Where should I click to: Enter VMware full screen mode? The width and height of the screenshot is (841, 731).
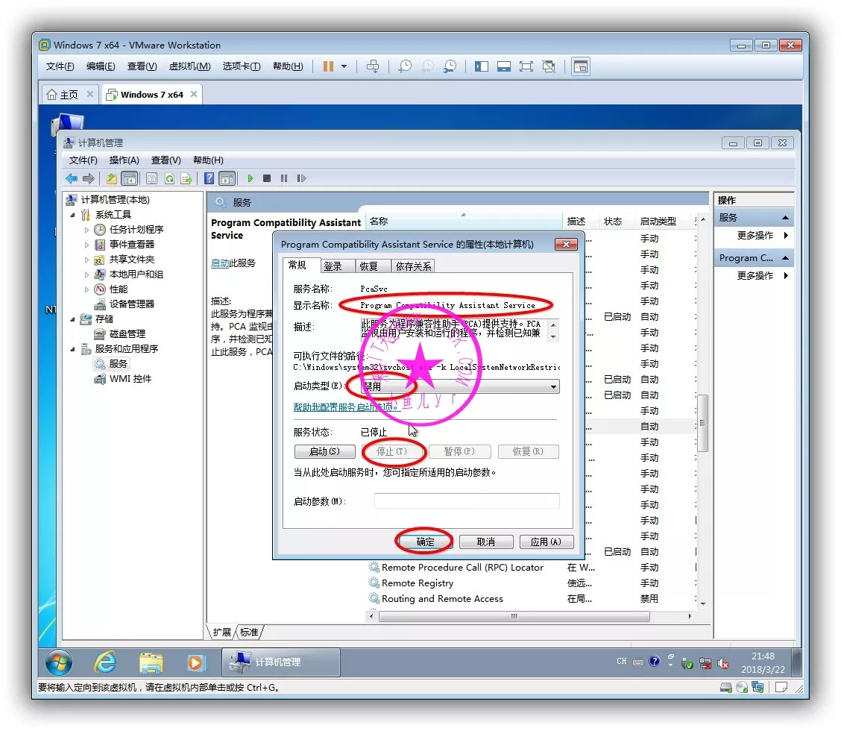(x=526, y=66)
